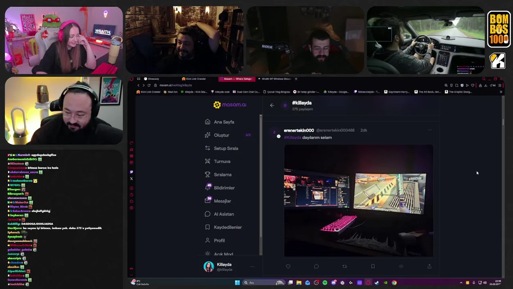This screenshot has width=513, height=289.
Task: Open Profil page in sidebar
Action: coord(219,240)
